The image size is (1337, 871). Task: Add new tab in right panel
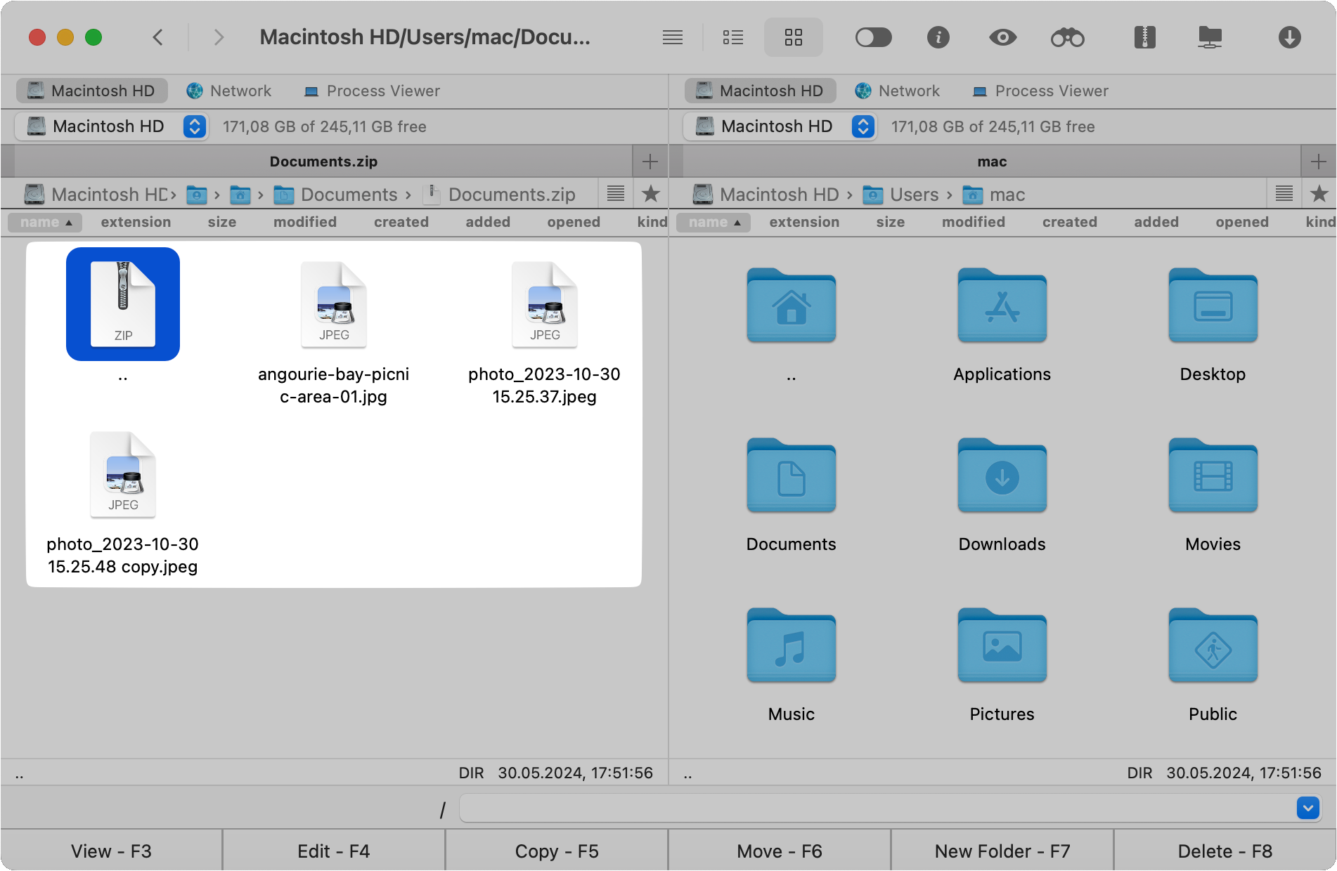tap(1318, 162)
